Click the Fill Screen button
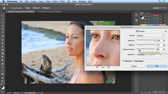The width and height of the screenshot is (168, 94). pos(46,8)
